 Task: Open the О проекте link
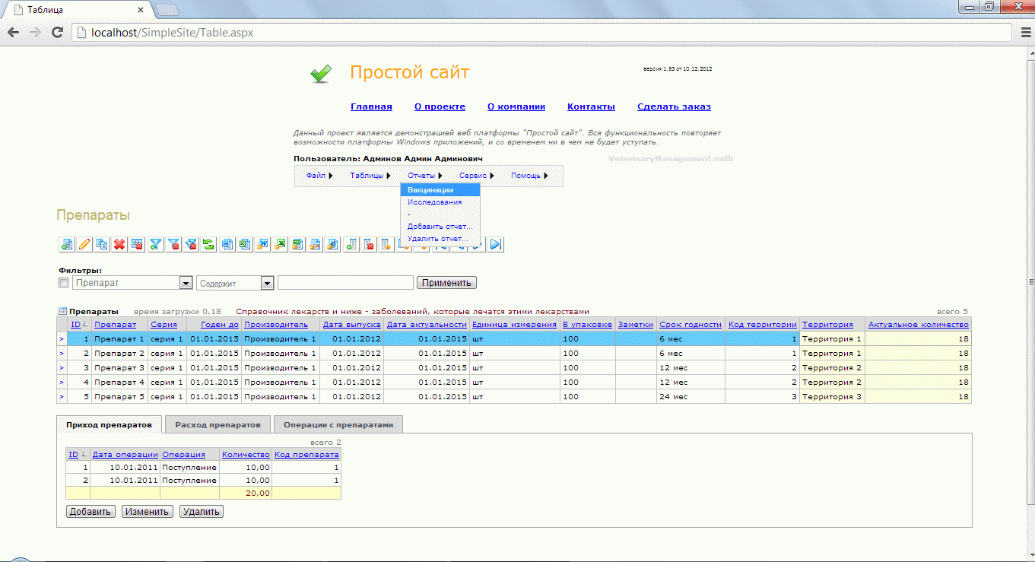(440, 106)
